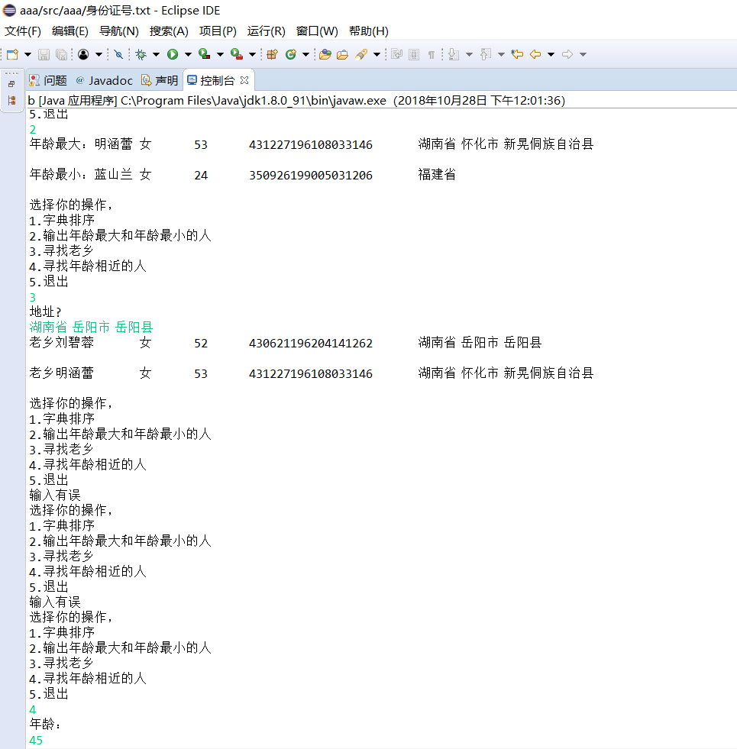Open the 搜索(A) menu

[x=169, y=31]
